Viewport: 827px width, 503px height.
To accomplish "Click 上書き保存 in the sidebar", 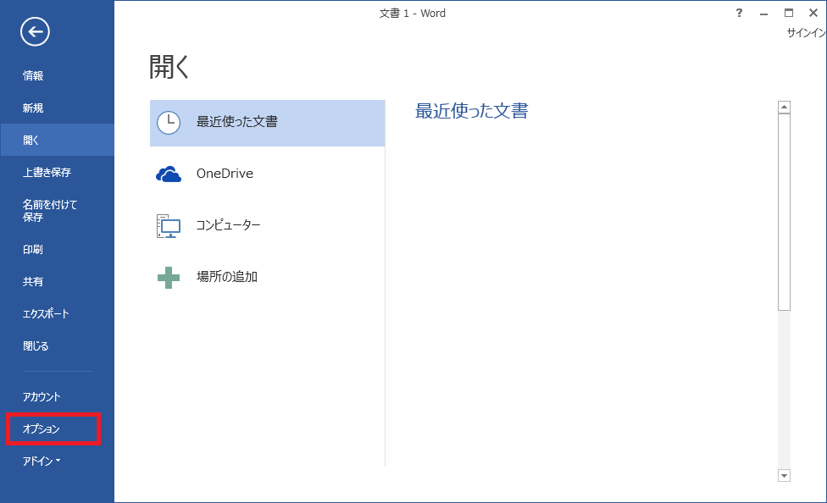I will [x=47, y=173].
